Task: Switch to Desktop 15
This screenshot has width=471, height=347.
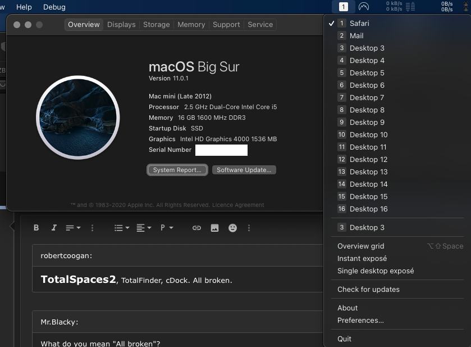Action: [x=397, y=196]
